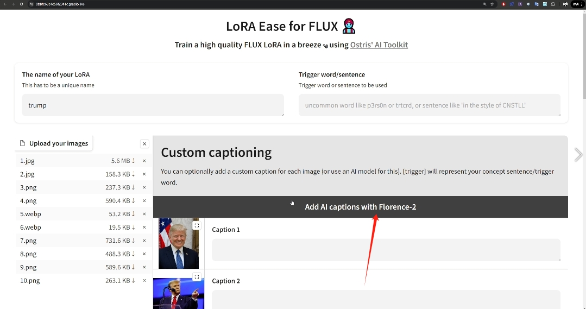Reload the page in the browser
586x309 pixels.
[21, 4]
